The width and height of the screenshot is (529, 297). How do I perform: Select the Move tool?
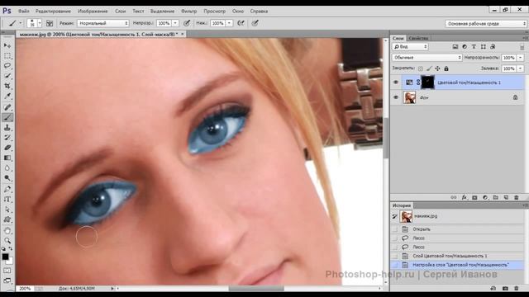7,45
